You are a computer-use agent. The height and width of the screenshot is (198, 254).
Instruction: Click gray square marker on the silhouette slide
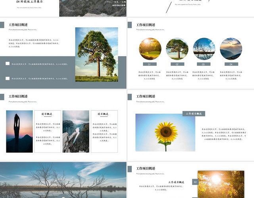pos(2,97)
